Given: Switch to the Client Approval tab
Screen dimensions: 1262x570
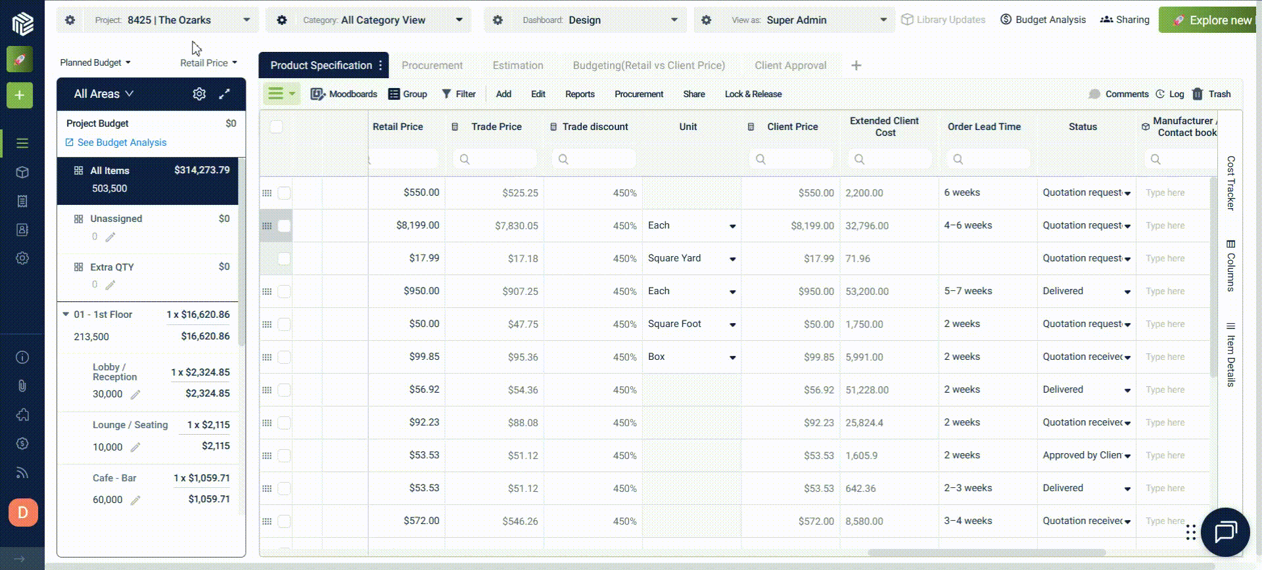Looking at the screenshot, I should point(790,65).
